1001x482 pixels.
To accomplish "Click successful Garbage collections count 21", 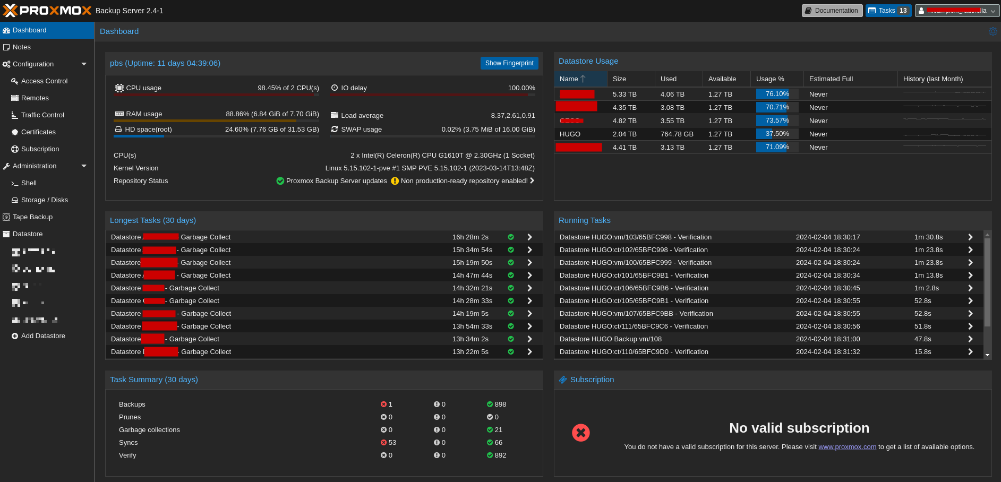I will point(495,430).
